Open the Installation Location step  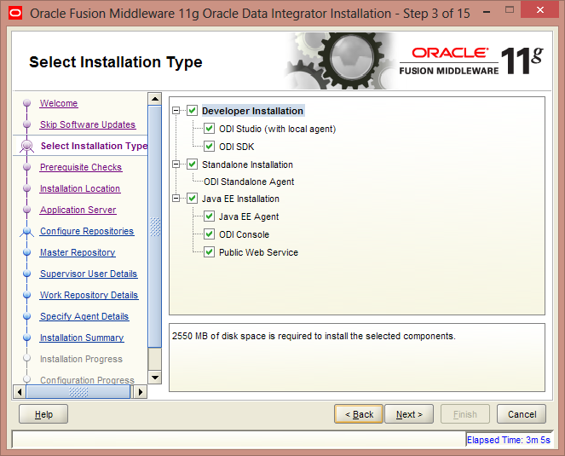[x=80, y=188]
